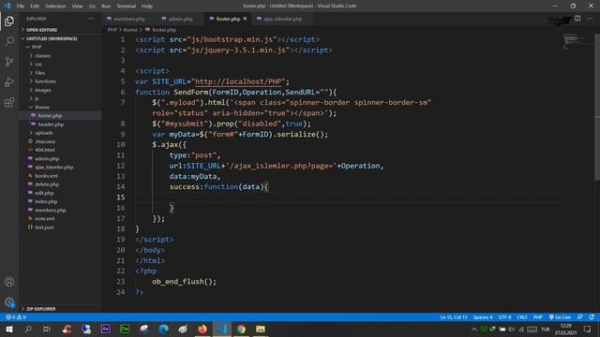Open notifications bell in status bar
This screenshot has width=600, height=337.
pos(592,317)
